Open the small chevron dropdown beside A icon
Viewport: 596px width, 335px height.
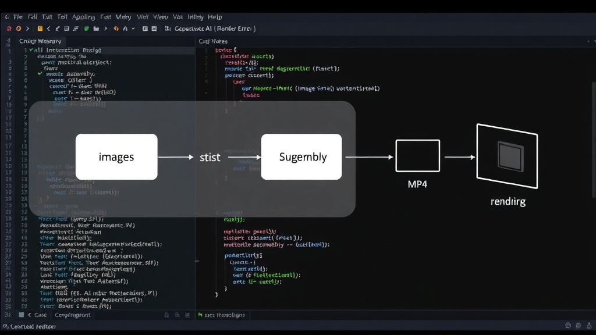tap(133, 28)
